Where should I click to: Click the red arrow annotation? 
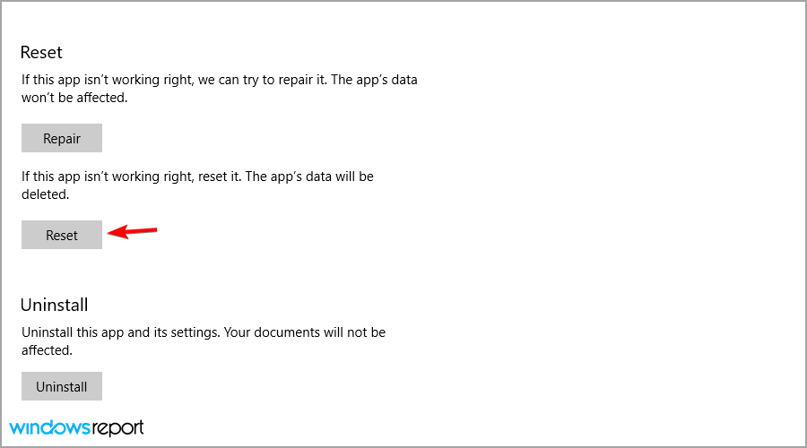point(133,231)
